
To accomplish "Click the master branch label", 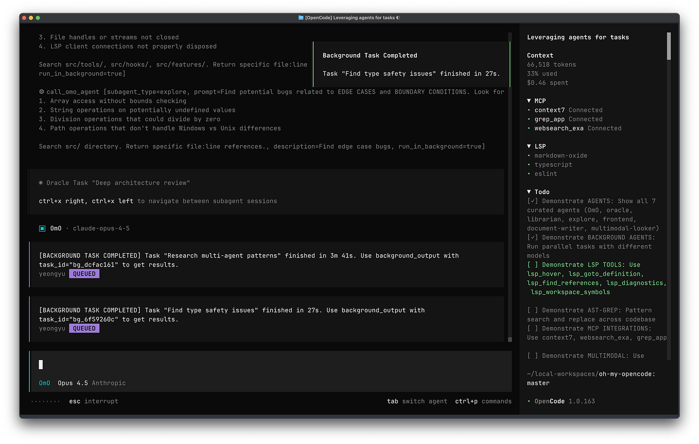I will [538, 383].
